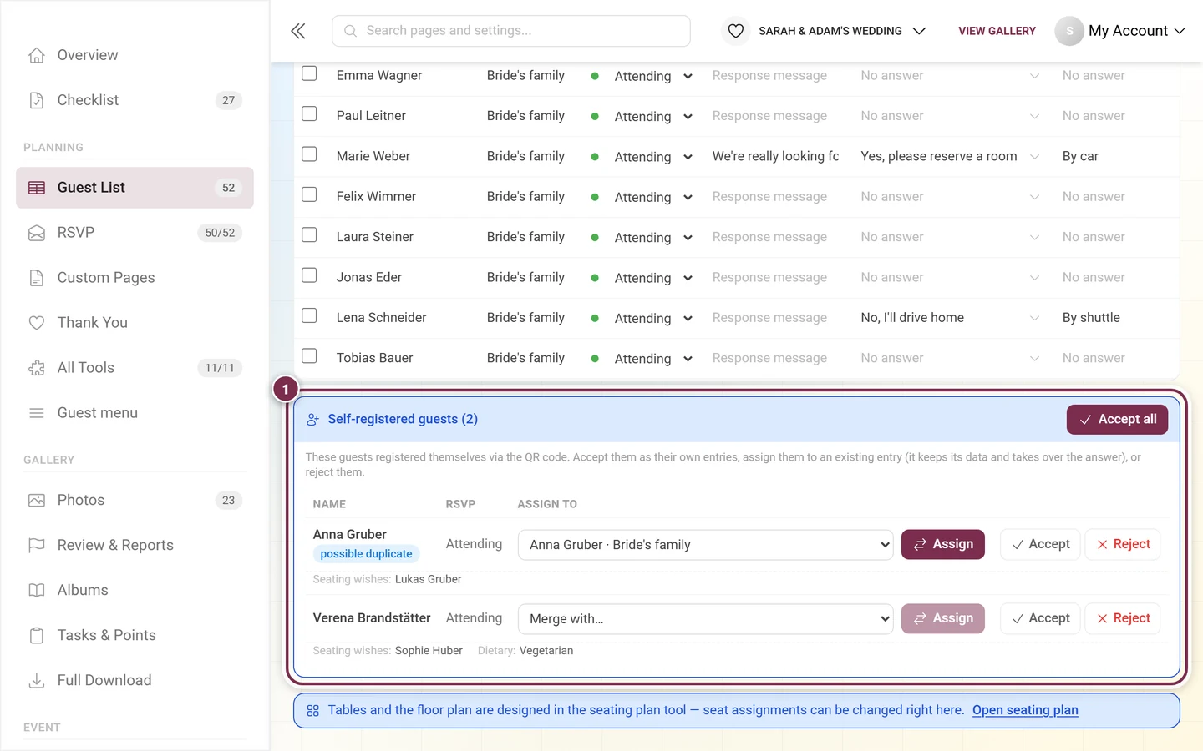Click the Albums book icon
Viewport: 1203px width, 751px height.
(x=37, y=591)
